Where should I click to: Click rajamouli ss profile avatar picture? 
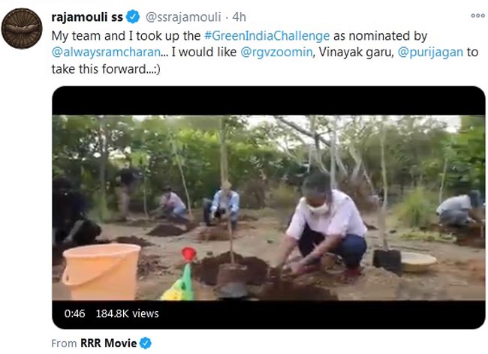pyautogui.click(x=22, y=29)
